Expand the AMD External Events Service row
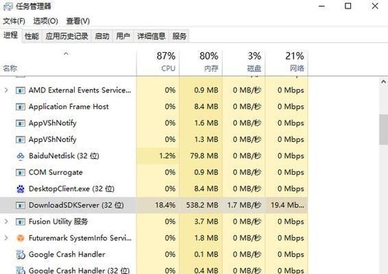The width and height of the screenshot is (388, 274). tap(6, 90)
